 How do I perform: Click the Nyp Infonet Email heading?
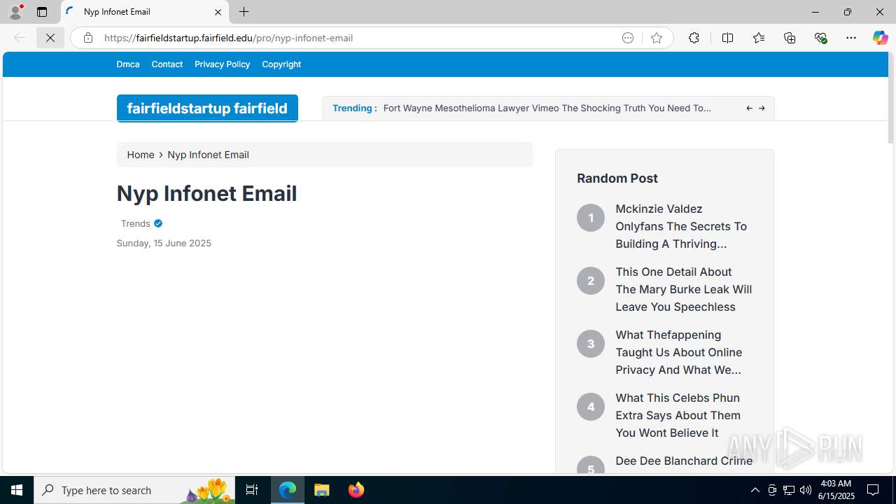pos(206,193)
